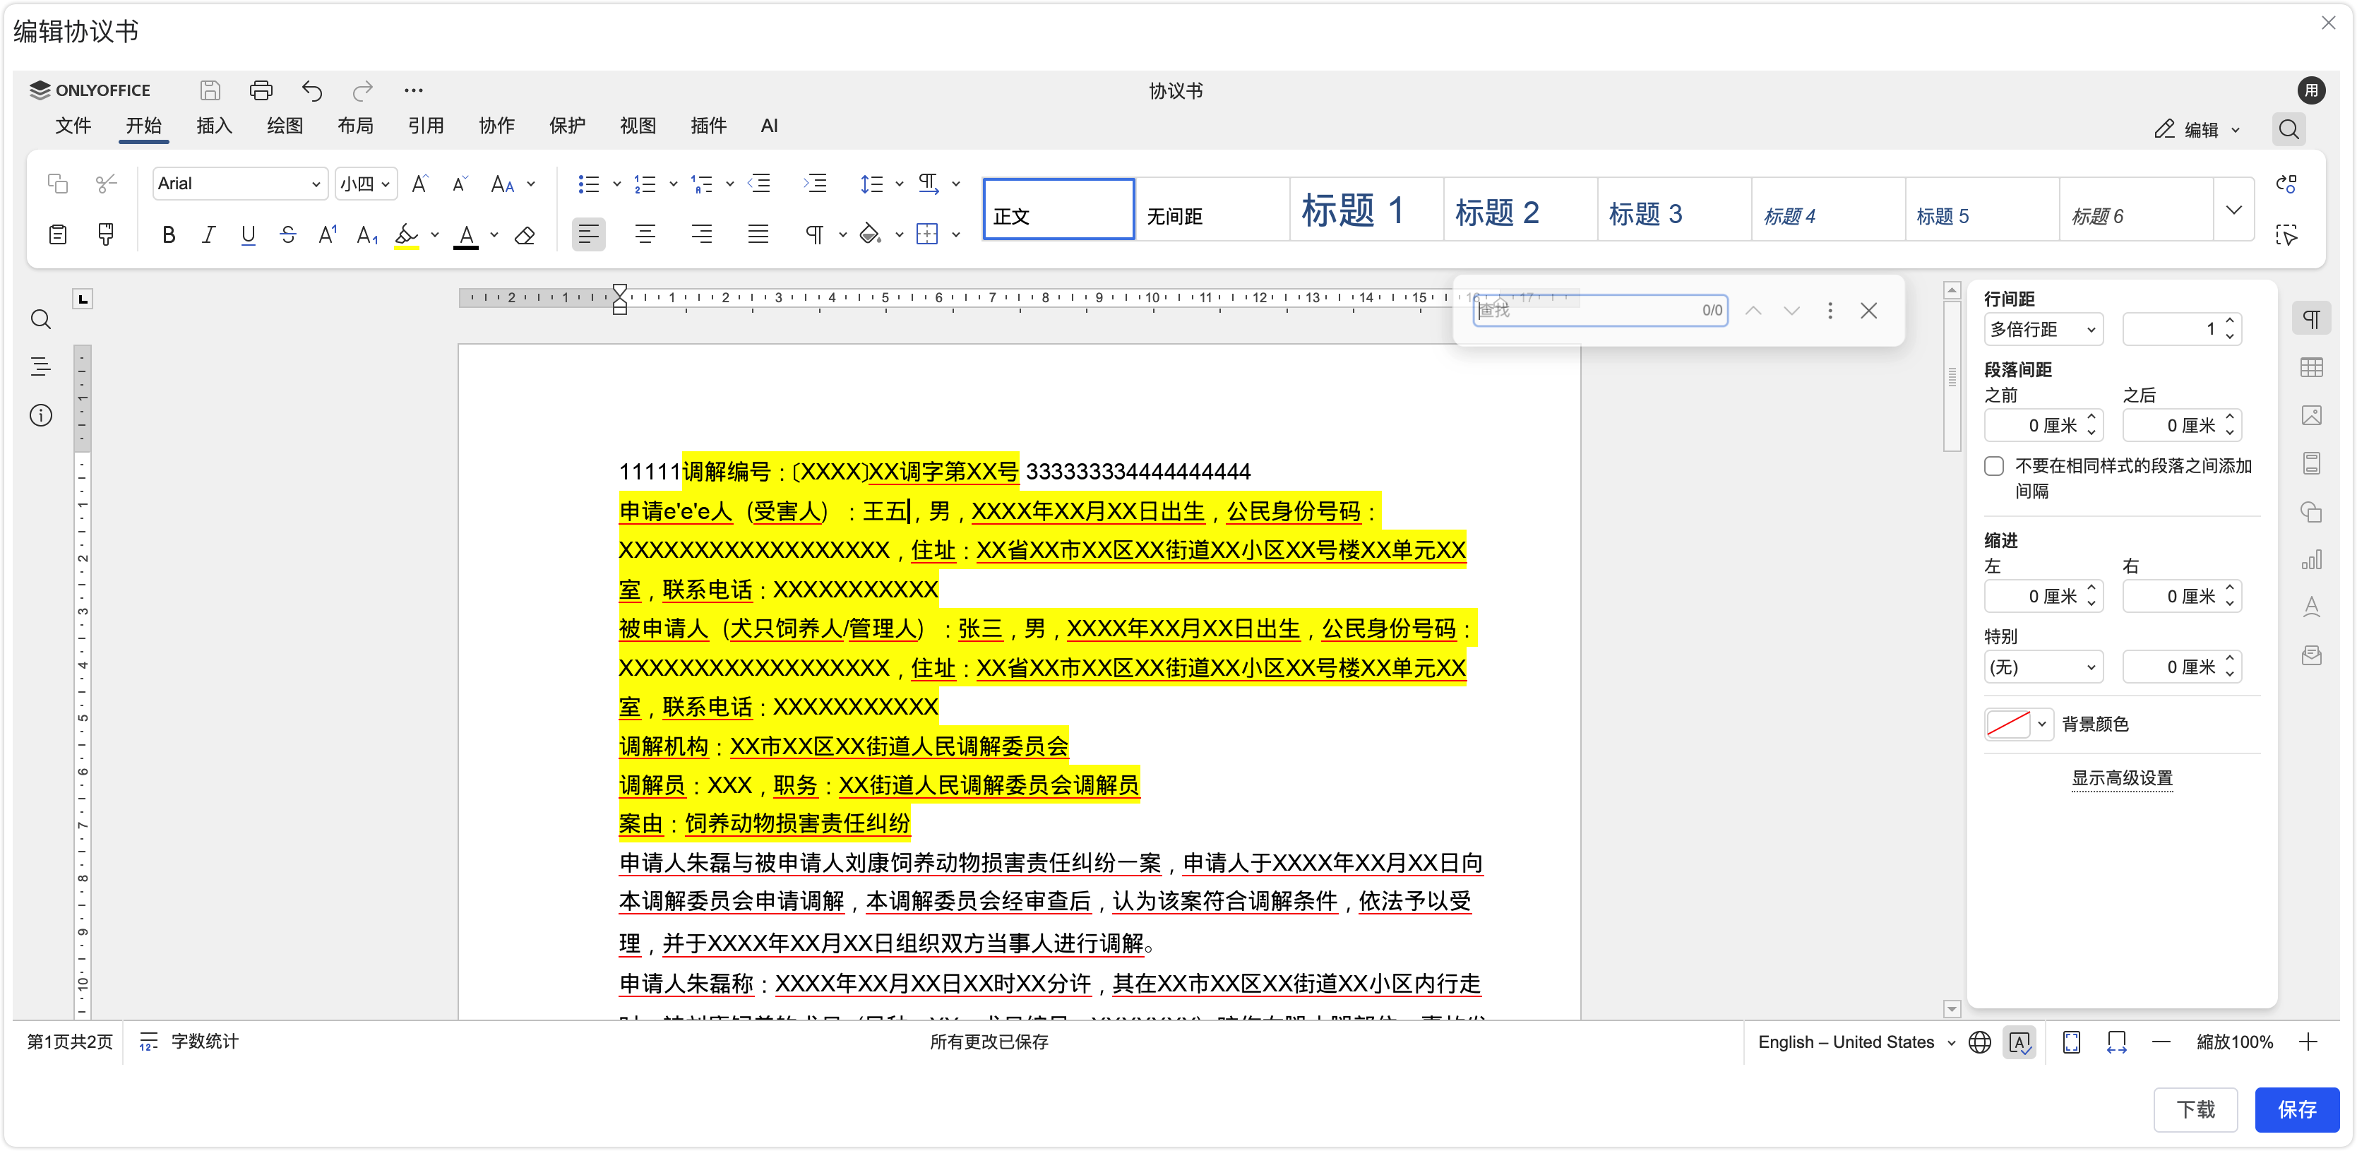Click the paragraph background color swatch
Screen dimensions: 2357x1151
(x=2008, y=724)
